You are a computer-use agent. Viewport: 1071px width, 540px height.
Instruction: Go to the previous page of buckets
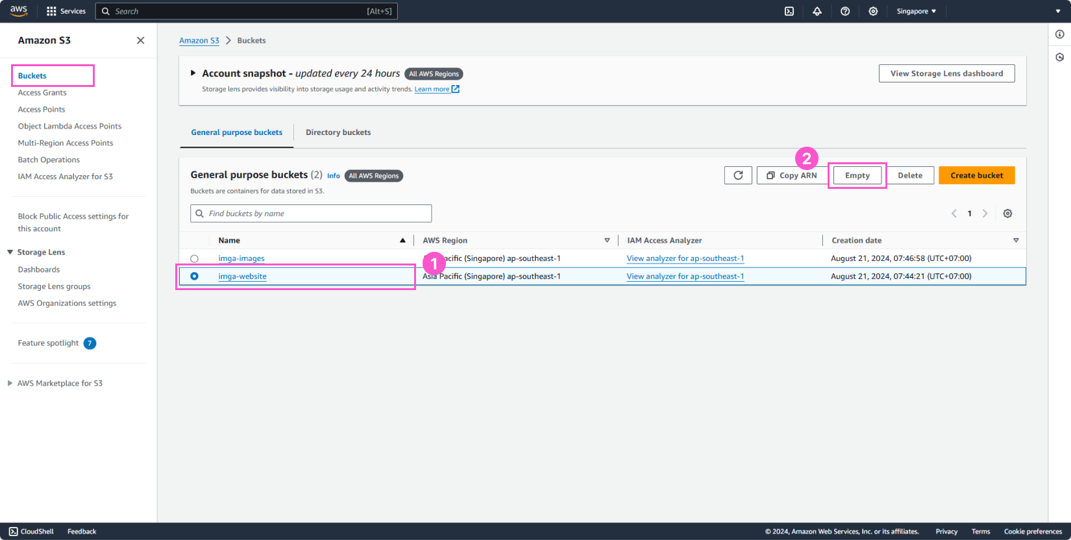click(954, 214)
